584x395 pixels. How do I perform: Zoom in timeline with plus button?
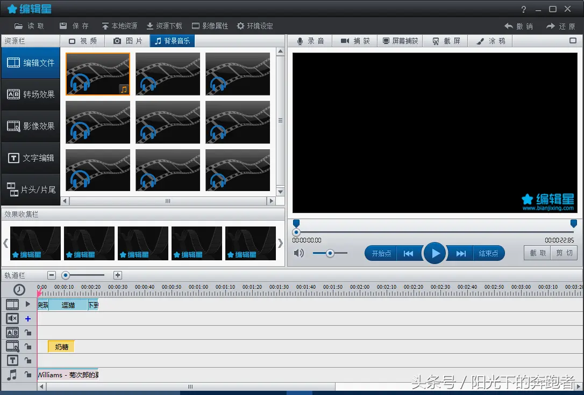118,275
